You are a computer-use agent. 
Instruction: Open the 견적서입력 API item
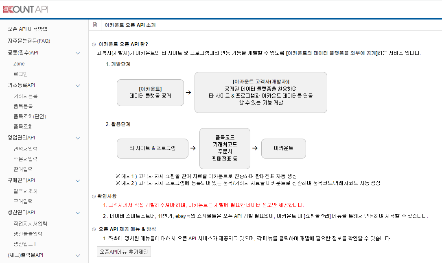click(25, 149)
